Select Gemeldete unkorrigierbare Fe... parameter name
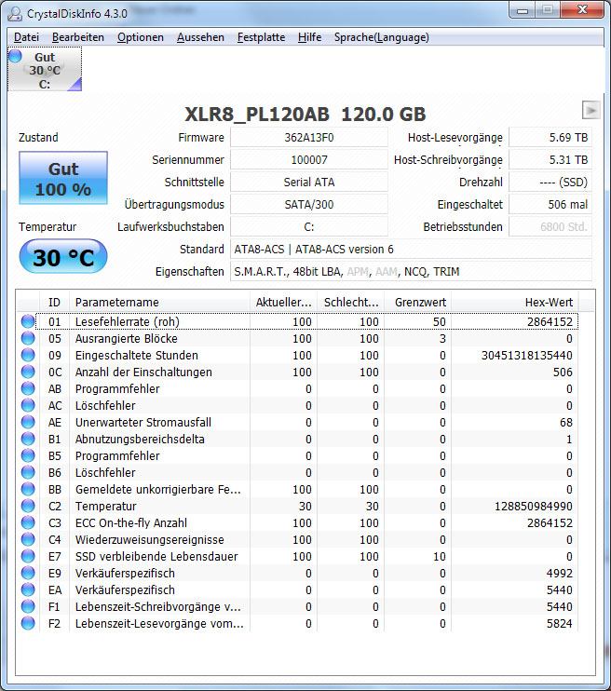 coord(157,489)
